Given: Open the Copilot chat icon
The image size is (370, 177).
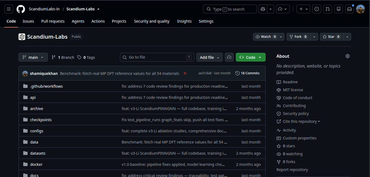Looking at the screenshot, I should (263, 9).
